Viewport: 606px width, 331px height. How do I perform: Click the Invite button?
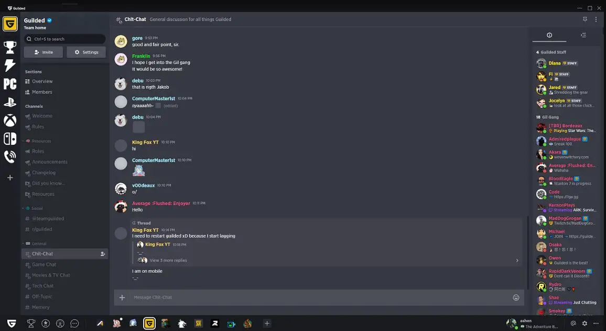pyautogui.click(x=43, y=52)
